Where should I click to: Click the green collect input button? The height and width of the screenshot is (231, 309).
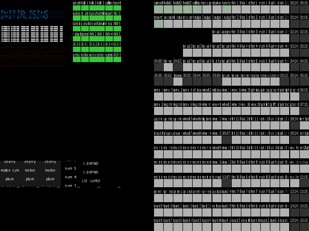point(109,8)
